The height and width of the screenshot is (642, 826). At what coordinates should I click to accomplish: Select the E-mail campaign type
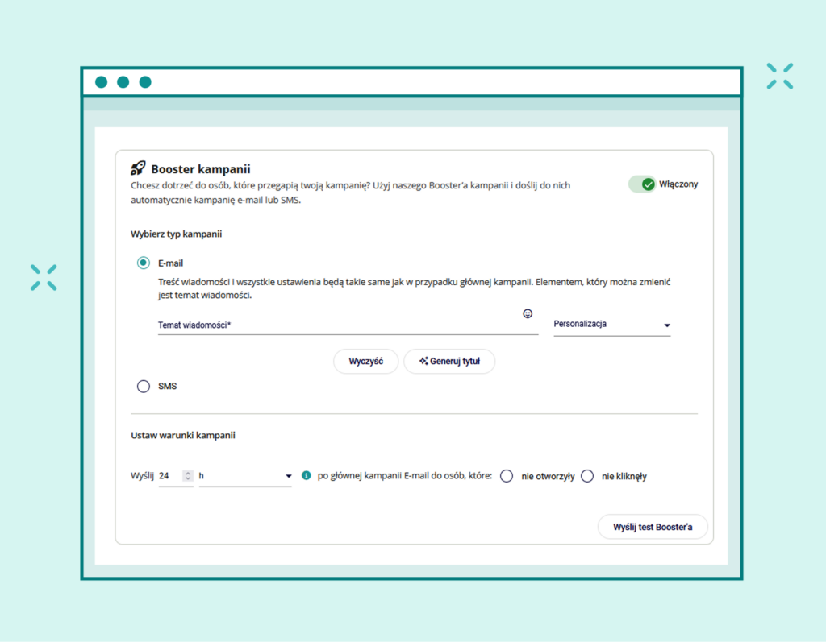pos(144,263)
